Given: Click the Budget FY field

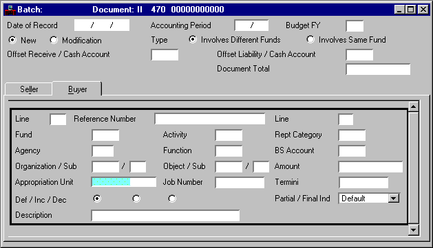Looking at the screenshot, I should tap(355, 26).
